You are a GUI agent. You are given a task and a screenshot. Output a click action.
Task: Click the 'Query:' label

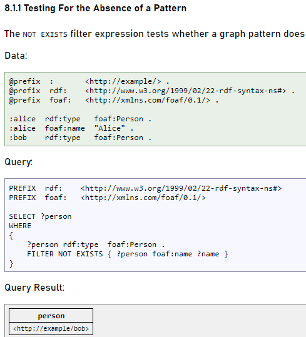[x=19, y=162]
